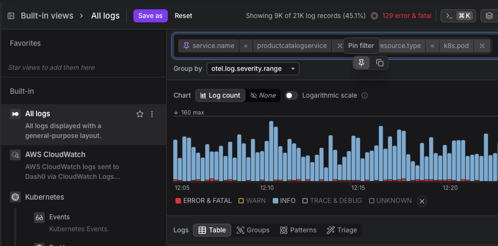This screenshot has height=246, width=498.
Task: Click the Kubernetes wheel icon
Action: (15, 197)
